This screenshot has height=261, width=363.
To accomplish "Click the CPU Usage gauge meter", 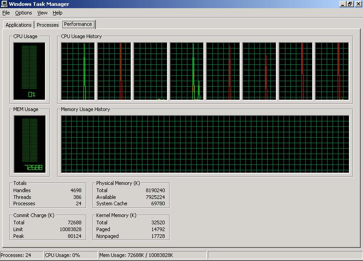I will click(x=29, y=70).
